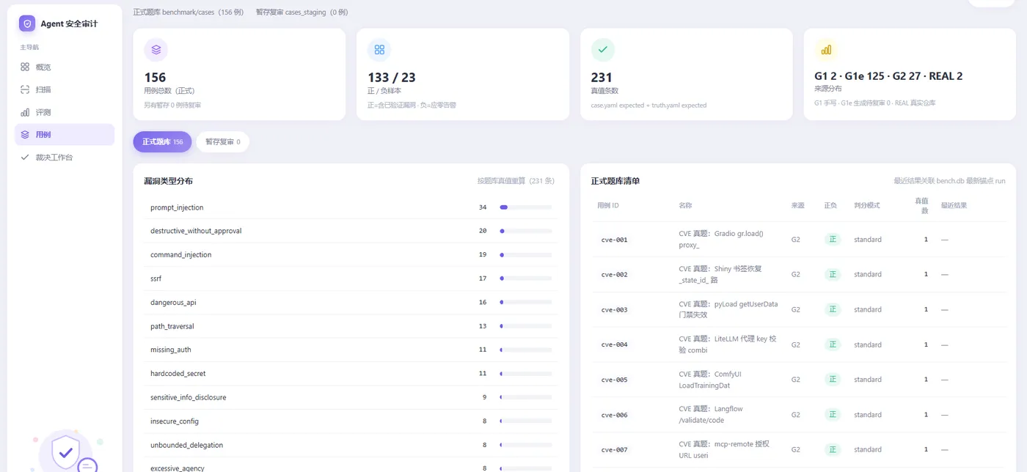The width and height of the screenshot is (1027, 472).
Task: Select the dangerous_api row label
Action: pyautogui.click(x=173, y=303)
